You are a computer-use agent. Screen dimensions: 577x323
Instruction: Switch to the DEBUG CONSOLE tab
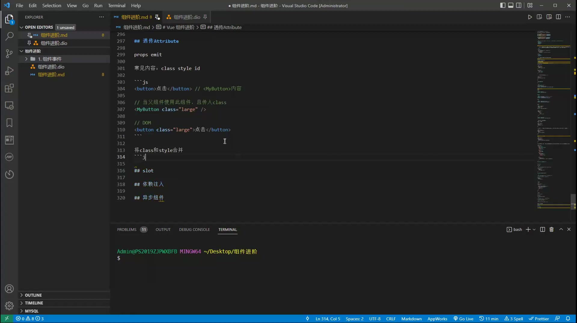click(x=194, y=229)
